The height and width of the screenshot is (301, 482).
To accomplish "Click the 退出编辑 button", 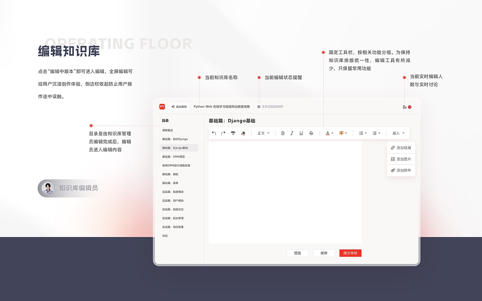I will (x=179, y=106).
